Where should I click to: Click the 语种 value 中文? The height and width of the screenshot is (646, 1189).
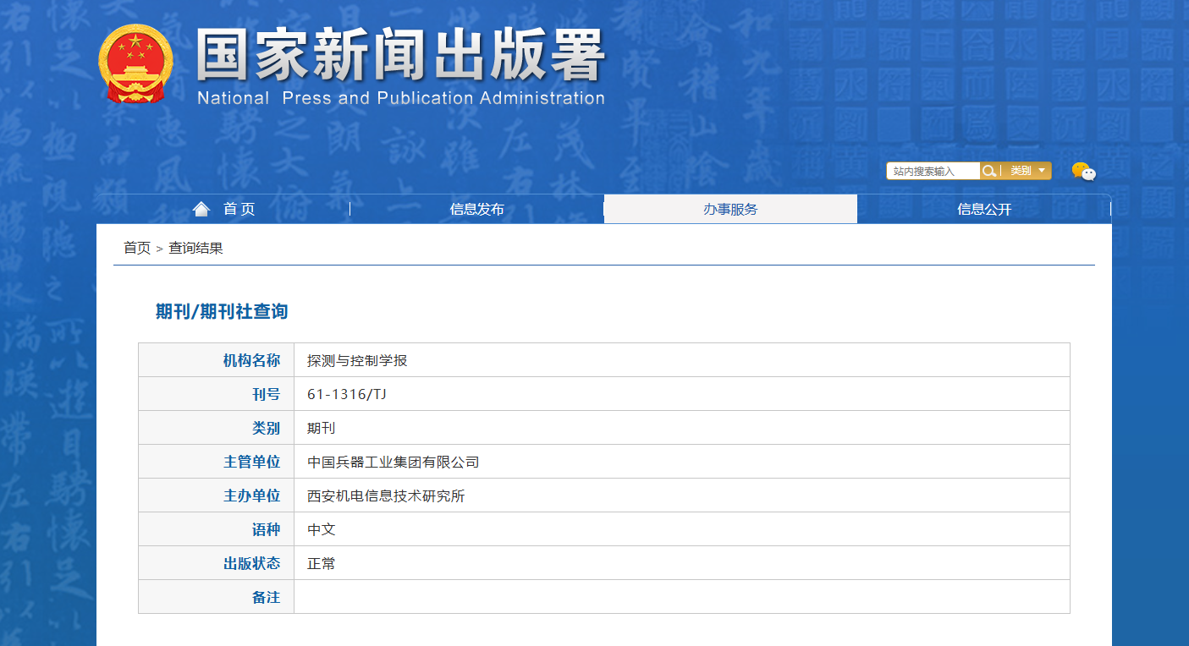point(322,529)
